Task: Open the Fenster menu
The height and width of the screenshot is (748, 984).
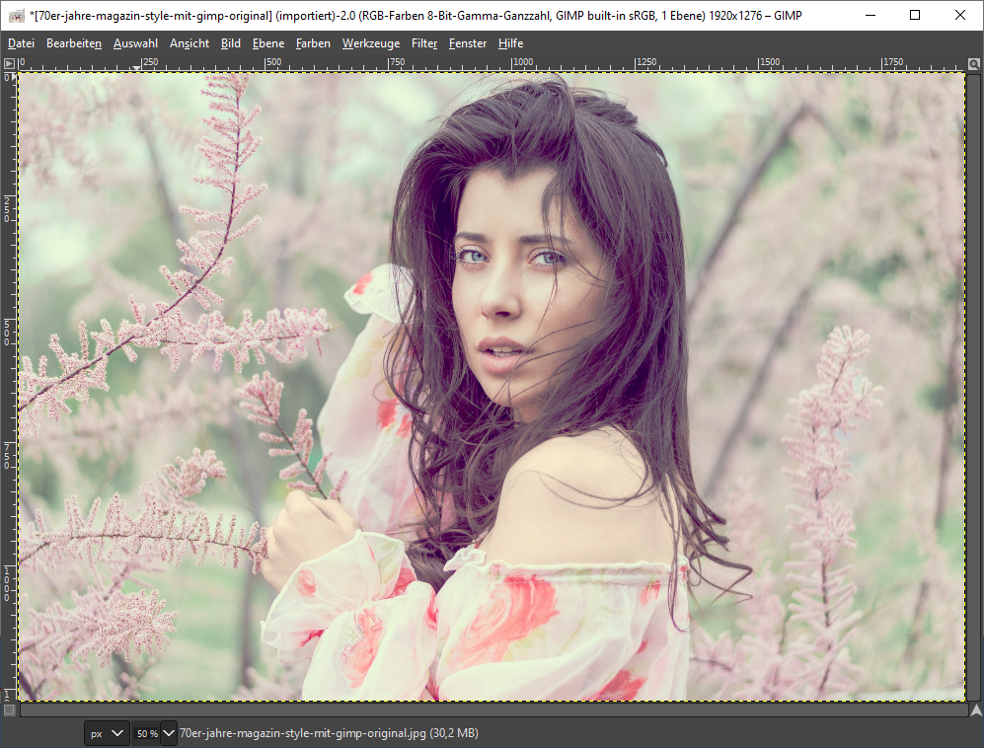Action: pos(468,43)
